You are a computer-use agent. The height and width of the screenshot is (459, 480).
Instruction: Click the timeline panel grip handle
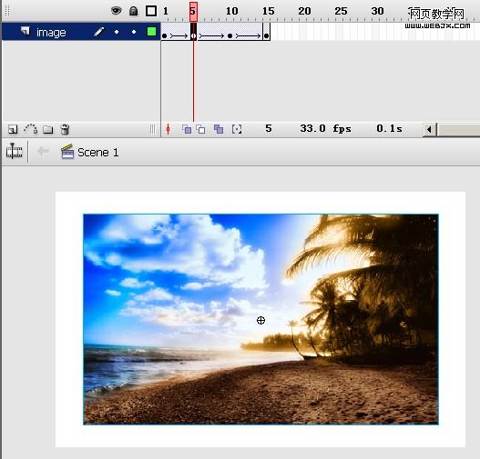pyautogui.click(x=7, y=11)
